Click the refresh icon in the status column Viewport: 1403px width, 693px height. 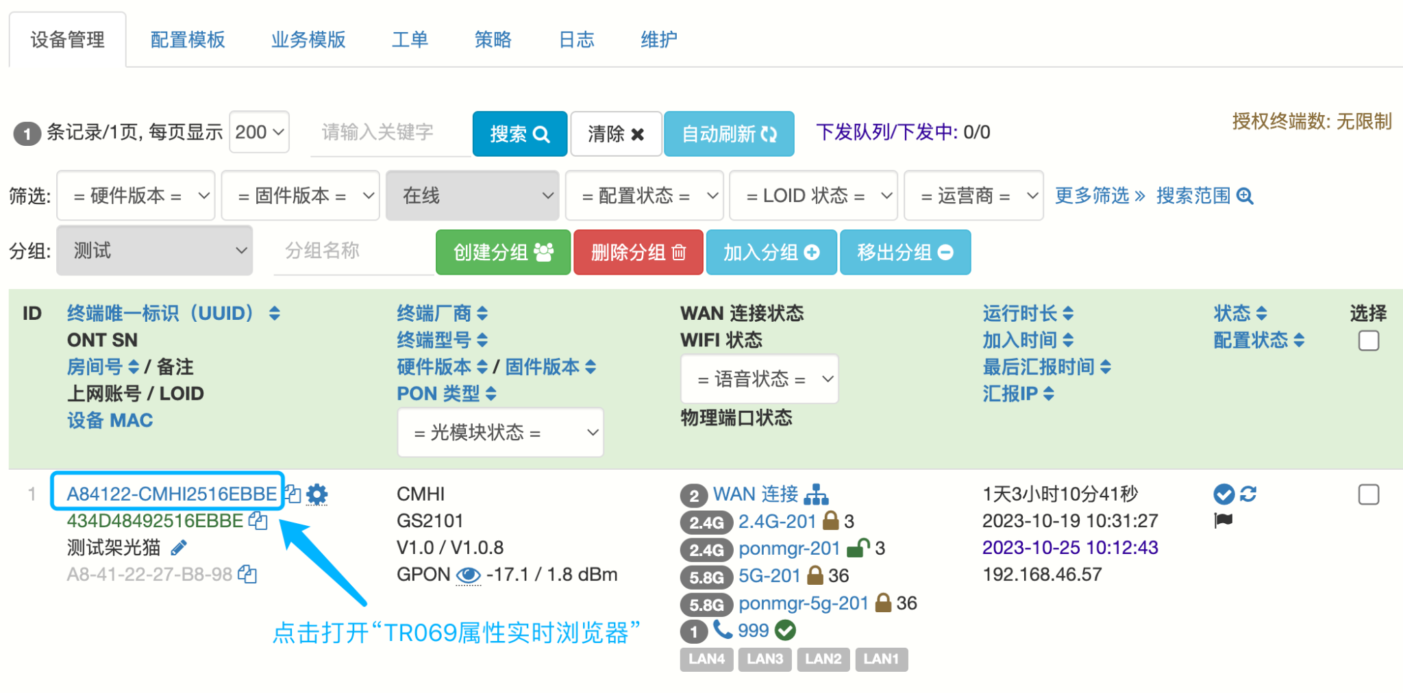pyautogui.click(x=1248, y=494)
